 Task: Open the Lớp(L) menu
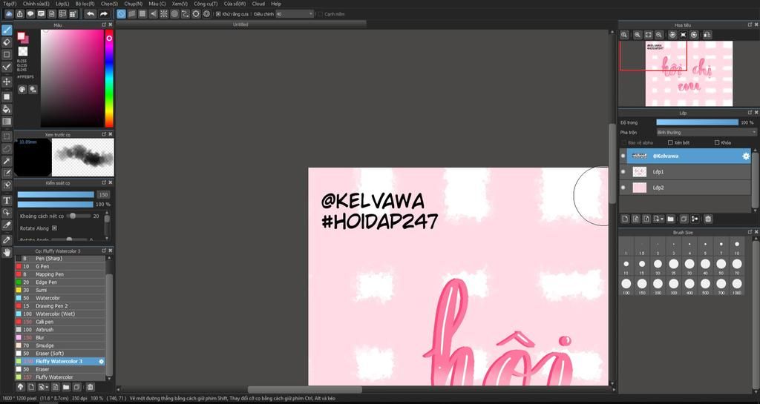(x=62, y=4)
